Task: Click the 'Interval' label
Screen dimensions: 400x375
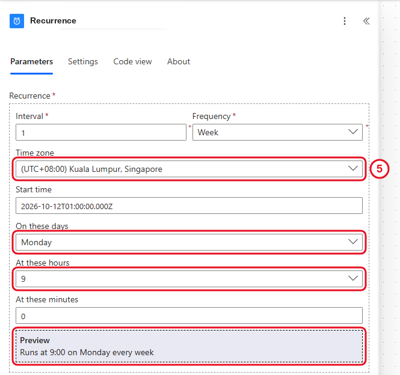Action: [x=29, y=116]
